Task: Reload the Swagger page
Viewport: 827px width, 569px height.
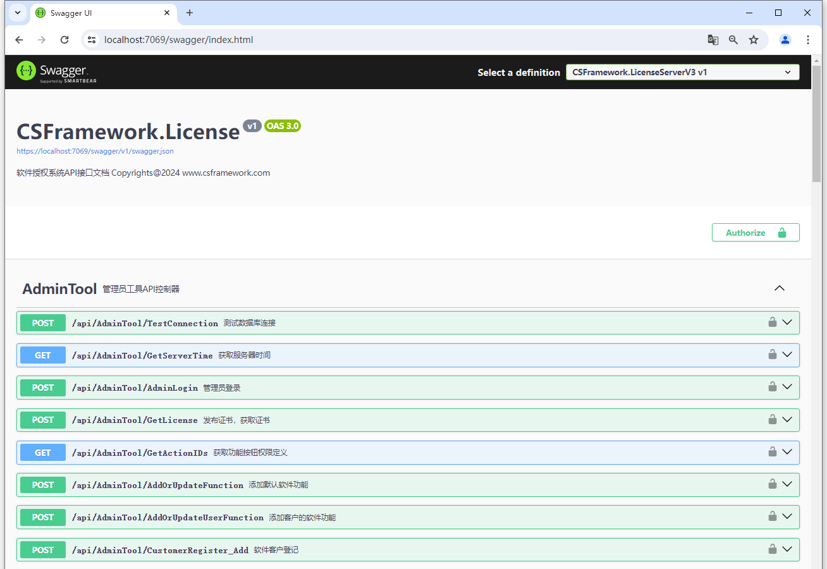Action: (64, 40)
